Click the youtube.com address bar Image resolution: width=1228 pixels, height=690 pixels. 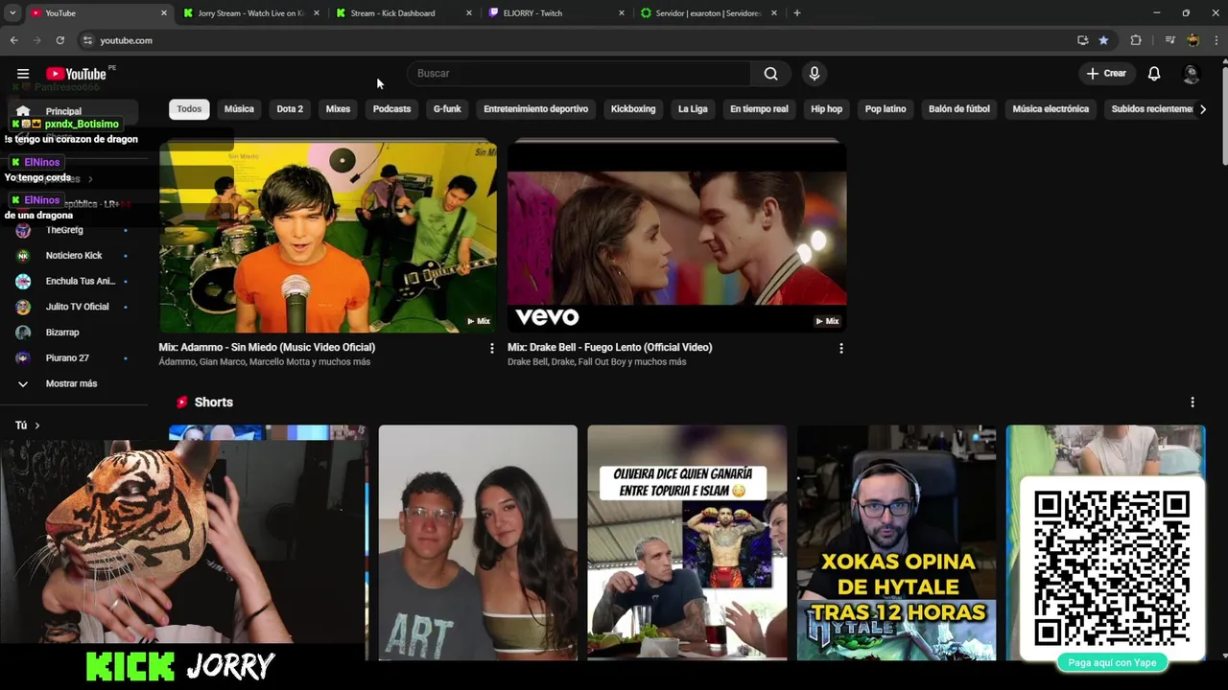576,40
